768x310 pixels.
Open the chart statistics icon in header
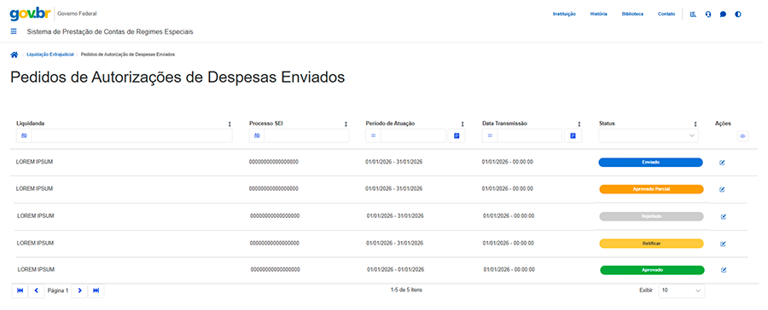coord(693,14)
